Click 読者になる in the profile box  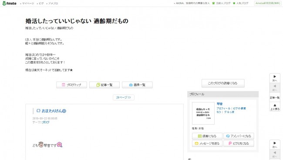click(207, 136)
